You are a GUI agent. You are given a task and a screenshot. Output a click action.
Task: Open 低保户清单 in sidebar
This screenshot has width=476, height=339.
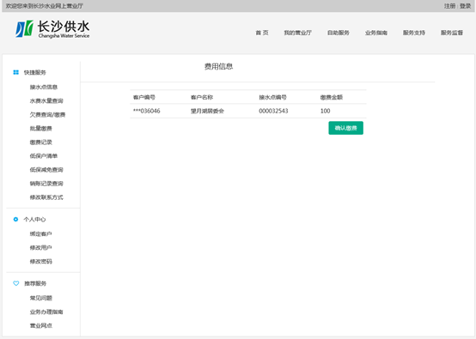click(44, 156)
